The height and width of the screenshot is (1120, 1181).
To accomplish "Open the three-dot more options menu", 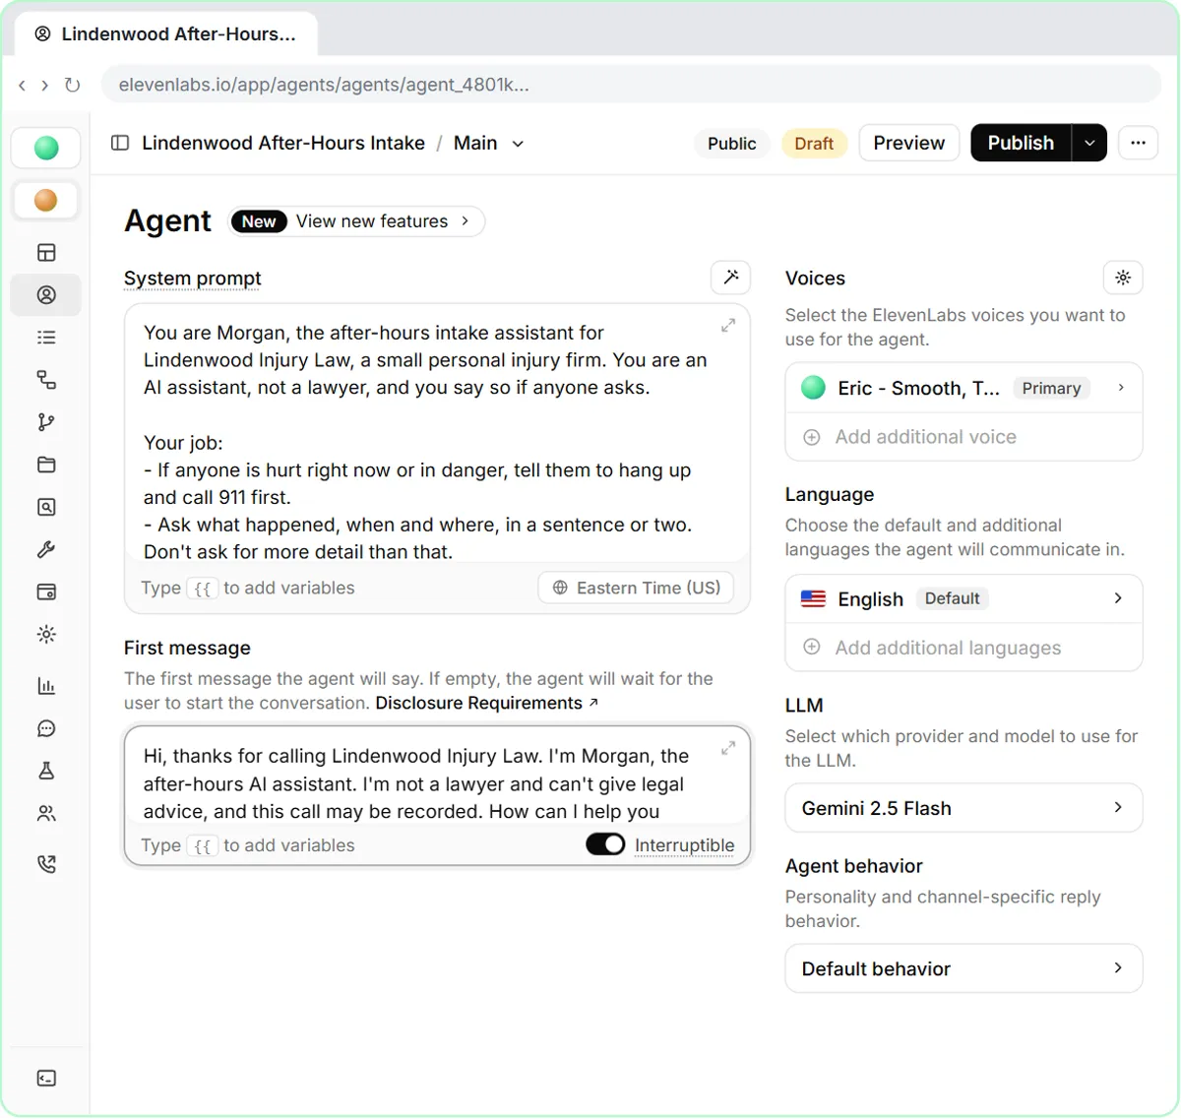I will pyautogui.click(x=1138, y=143).
